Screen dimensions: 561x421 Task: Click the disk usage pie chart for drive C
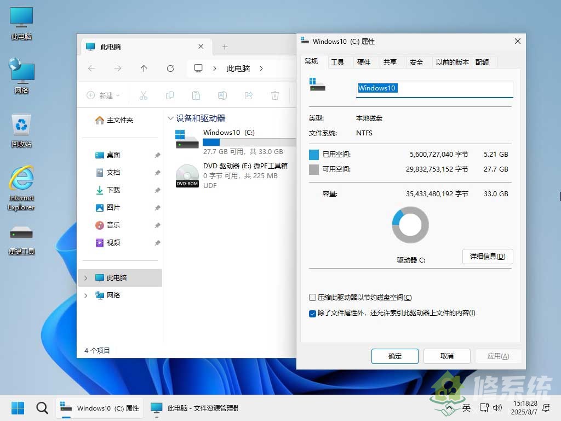point(410,225)
